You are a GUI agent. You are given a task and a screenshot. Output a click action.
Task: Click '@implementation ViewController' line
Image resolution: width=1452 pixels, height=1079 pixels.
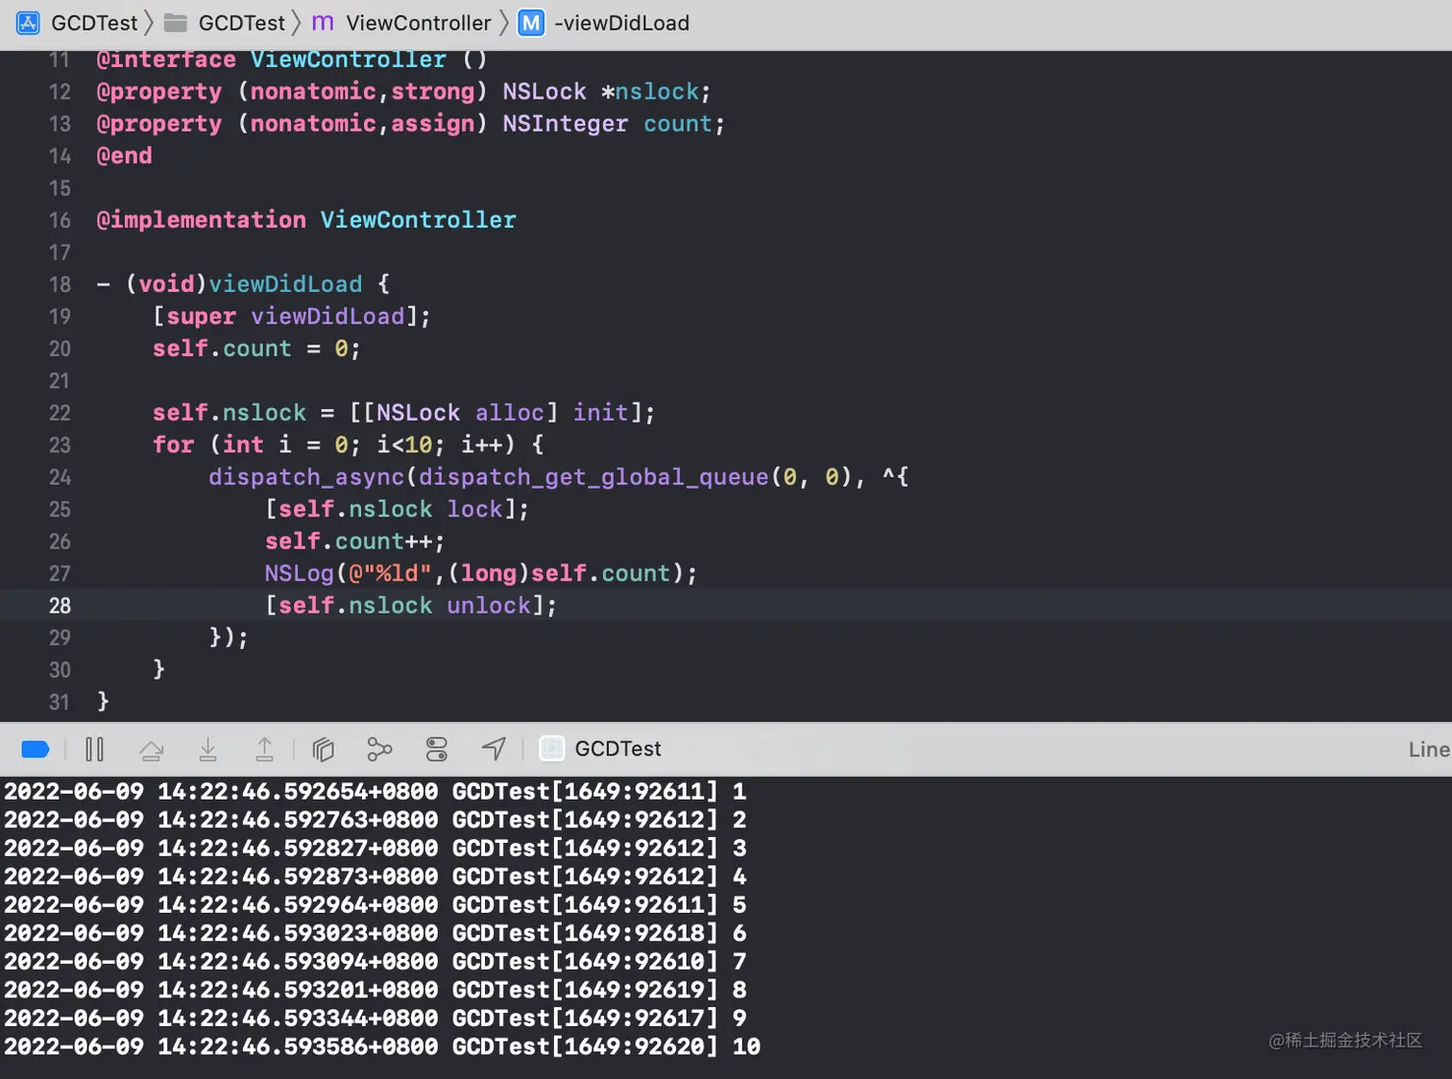306,220
